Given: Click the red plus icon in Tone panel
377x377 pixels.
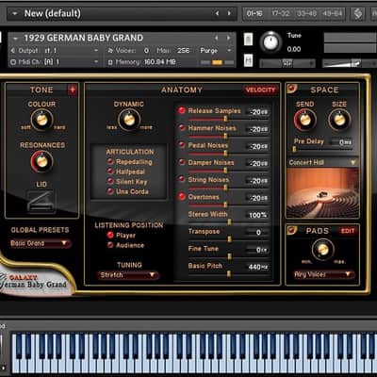Looking at the screenshot, I should (x=73, y=90).
